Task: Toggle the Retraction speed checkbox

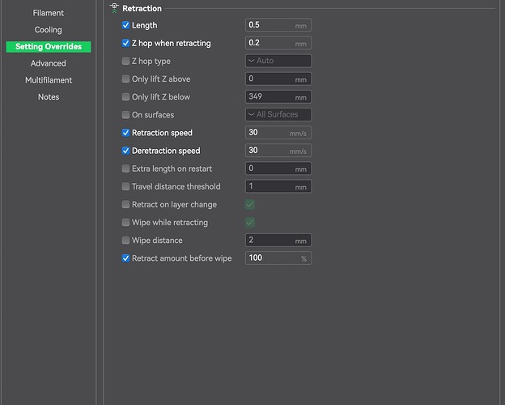Action: (x=125, y=133)
